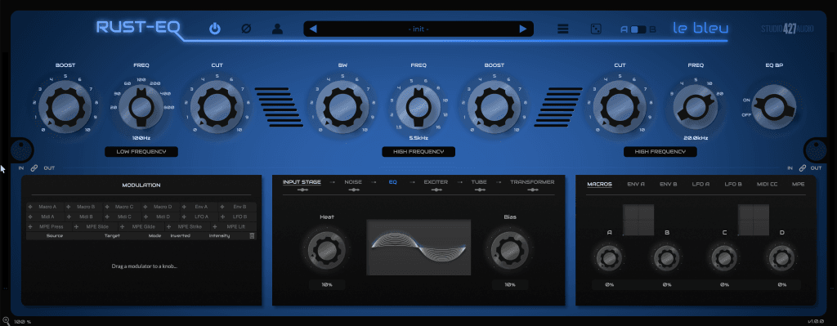Switch to the NOISE stage tab
This screenshot has height=326, width=837.
[x=353, y=182]
